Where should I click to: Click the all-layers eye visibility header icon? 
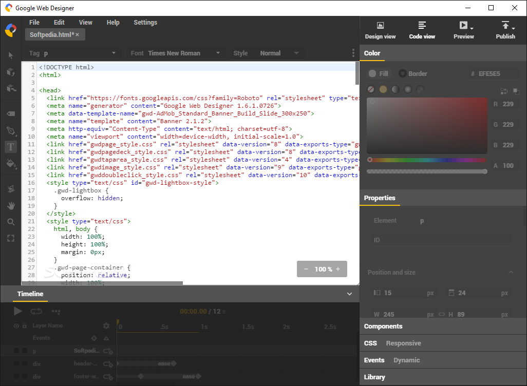tap(16, 326)
